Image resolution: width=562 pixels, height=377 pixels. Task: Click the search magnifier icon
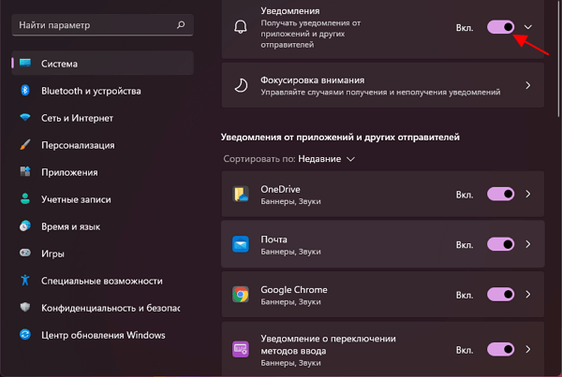pos(181,24)
